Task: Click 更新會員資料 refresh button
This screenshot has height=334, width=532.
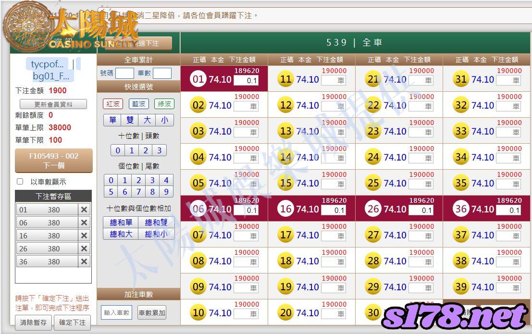Action: click(53, 104)
